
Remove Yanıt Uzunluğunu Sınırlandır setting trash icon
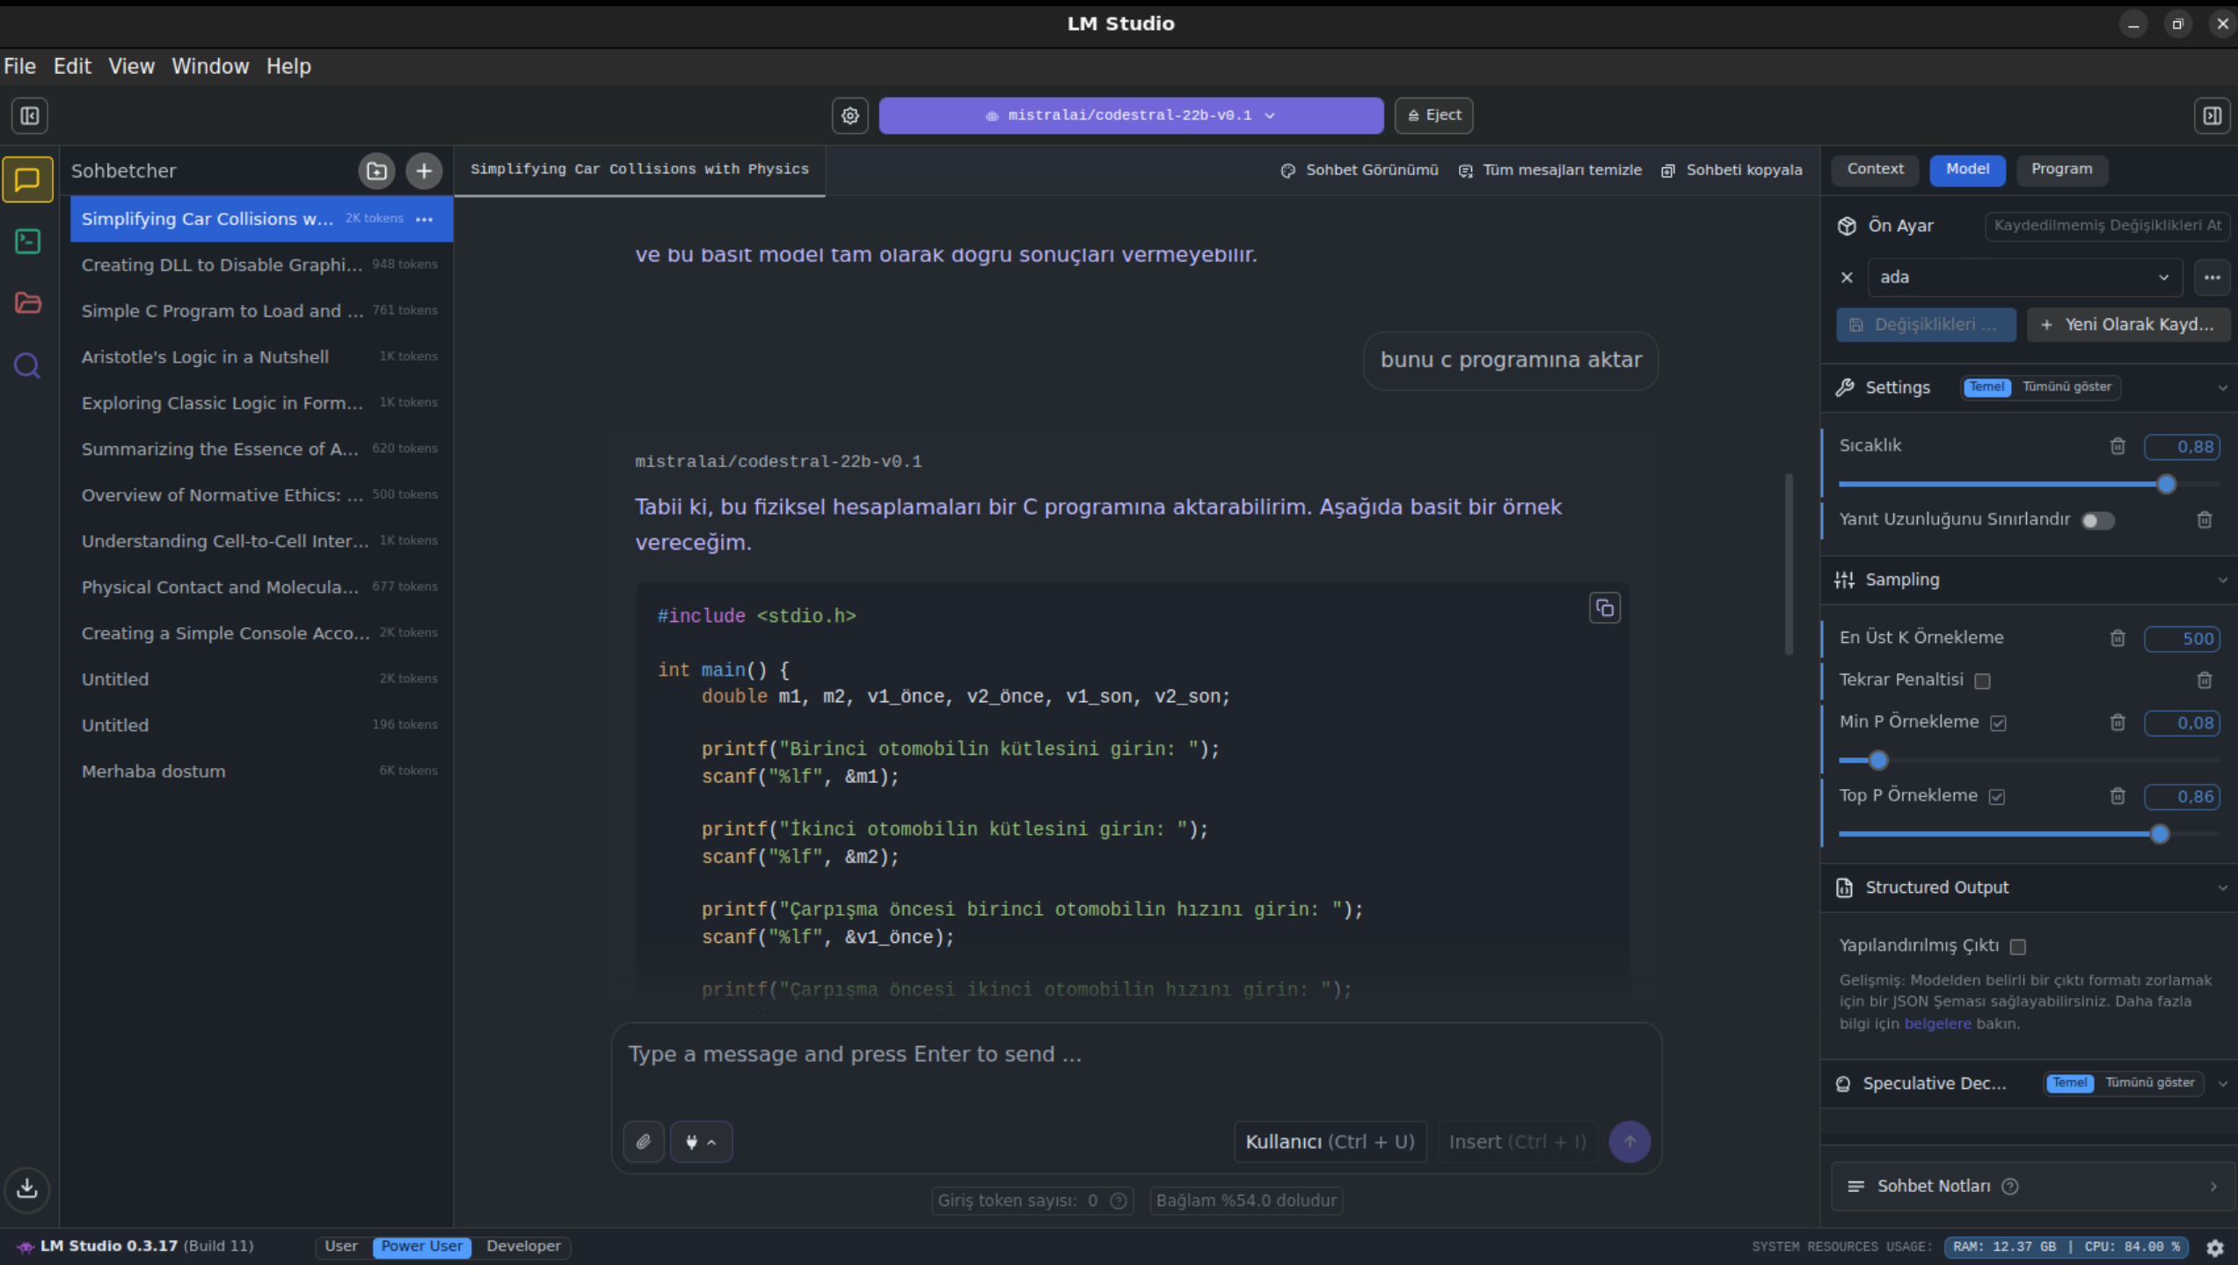click(2205, 520)
